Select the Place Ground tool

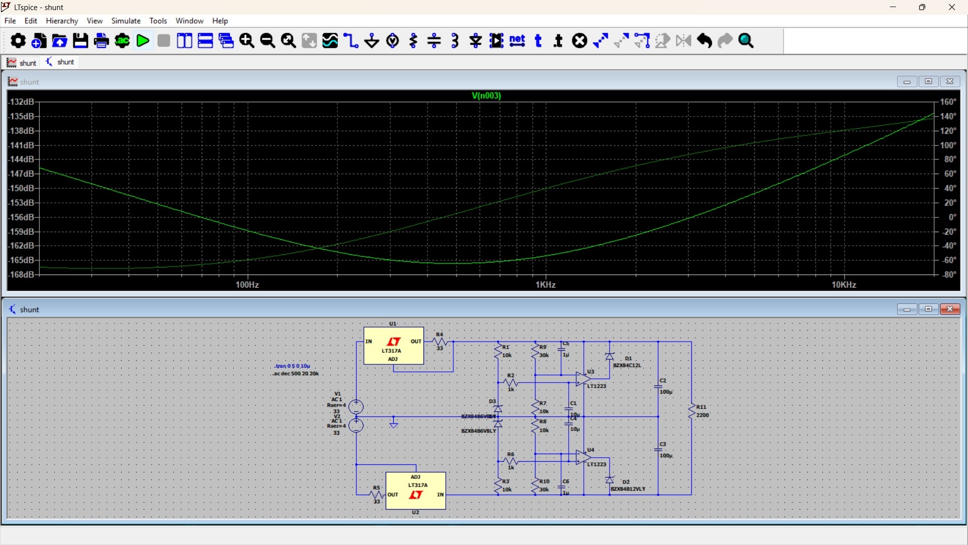coord(372,41)
